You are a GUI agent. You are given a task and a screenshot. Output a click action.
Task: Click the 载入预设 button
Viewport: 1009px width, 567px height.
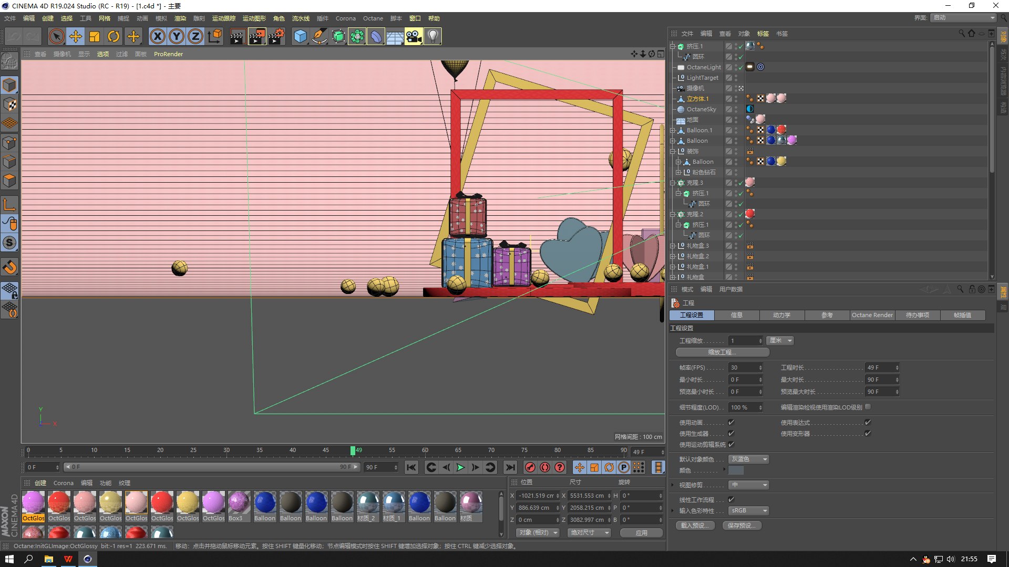695,526
